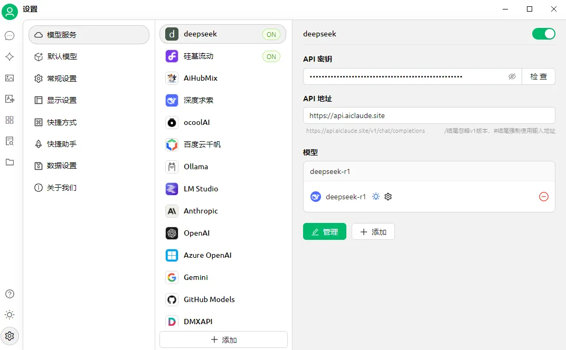Image resolution: width=566 pixels, height=350 pixels.
Task: Click the 检查 button to verify API key
Action: [x=539, y=76]
